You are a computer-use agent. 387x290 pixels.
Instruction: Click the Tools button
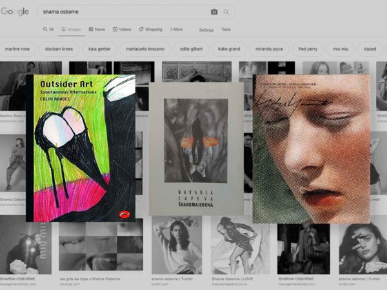[x=226, y=30]
